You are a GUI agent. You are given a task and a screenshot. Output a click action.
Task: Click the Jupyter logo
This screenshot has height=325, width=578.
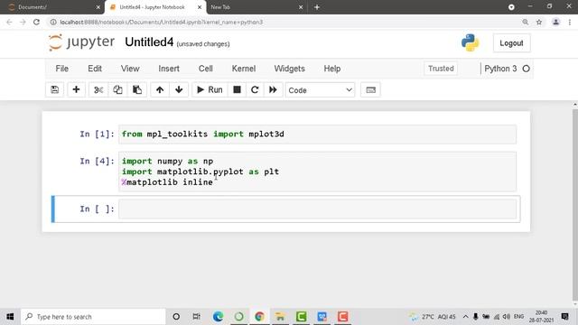(82, 42)
